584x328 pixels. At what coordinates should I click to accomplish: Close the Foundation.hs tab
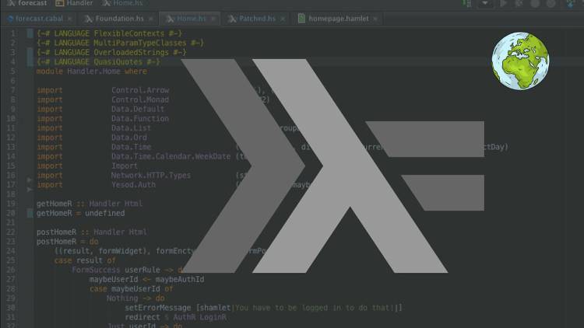click(150, 17)
